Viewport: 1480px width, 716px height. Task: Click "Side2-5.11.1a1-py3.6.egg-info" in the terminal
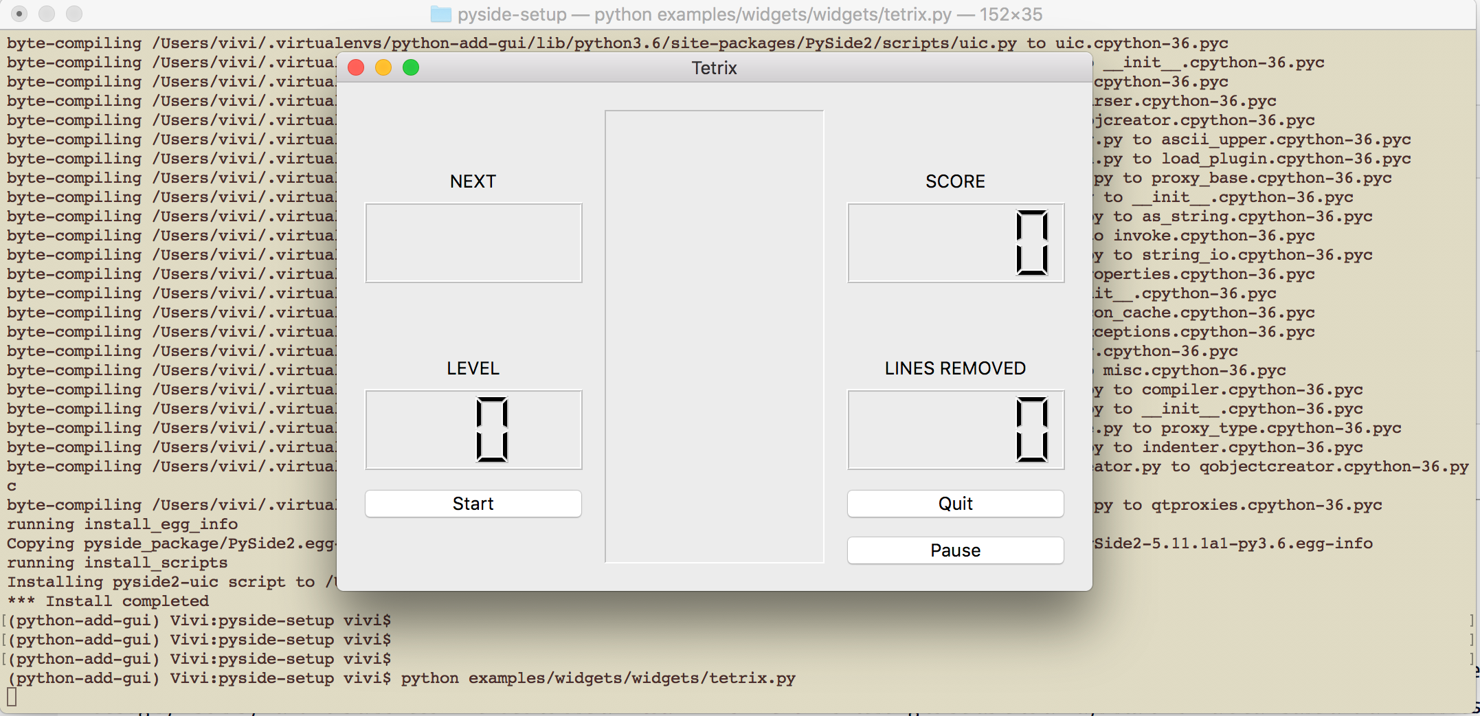(1233, 544)
